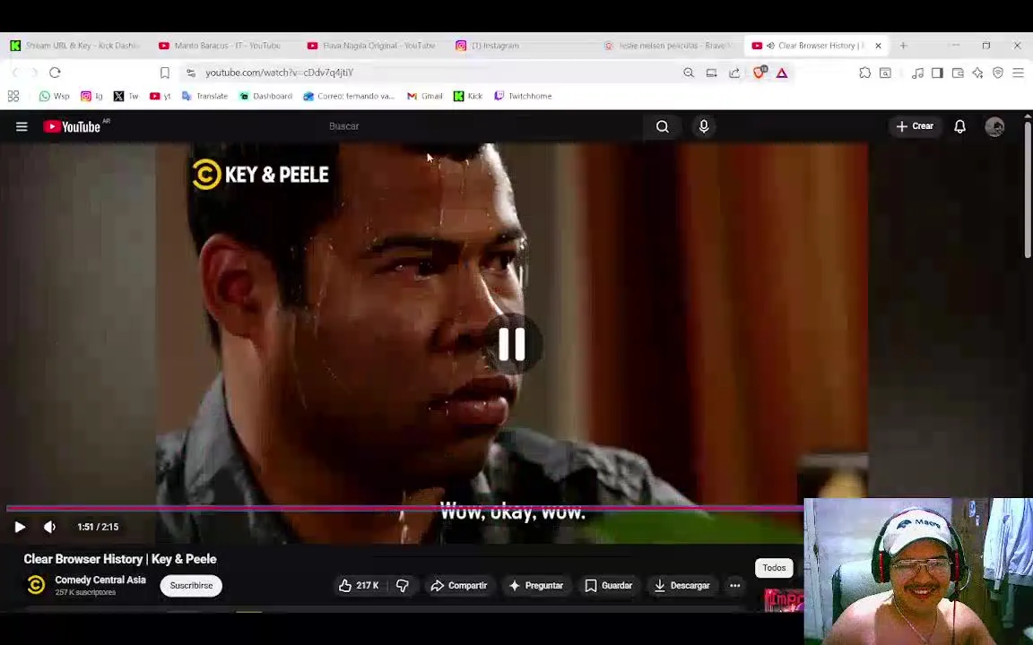Toggle the browser sidebar panel

point(937,73)
